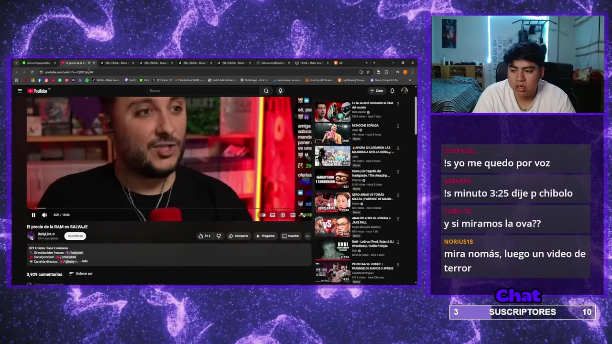Toggle subtitles in the video player
The image size is (612, 344).
point(273,215)
